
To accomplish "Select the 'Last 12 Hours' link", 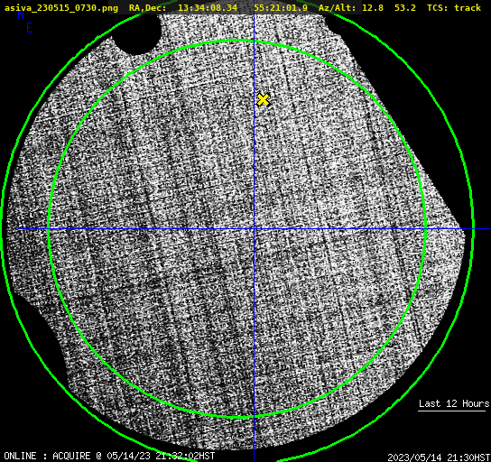I will [x=454, y=403].
